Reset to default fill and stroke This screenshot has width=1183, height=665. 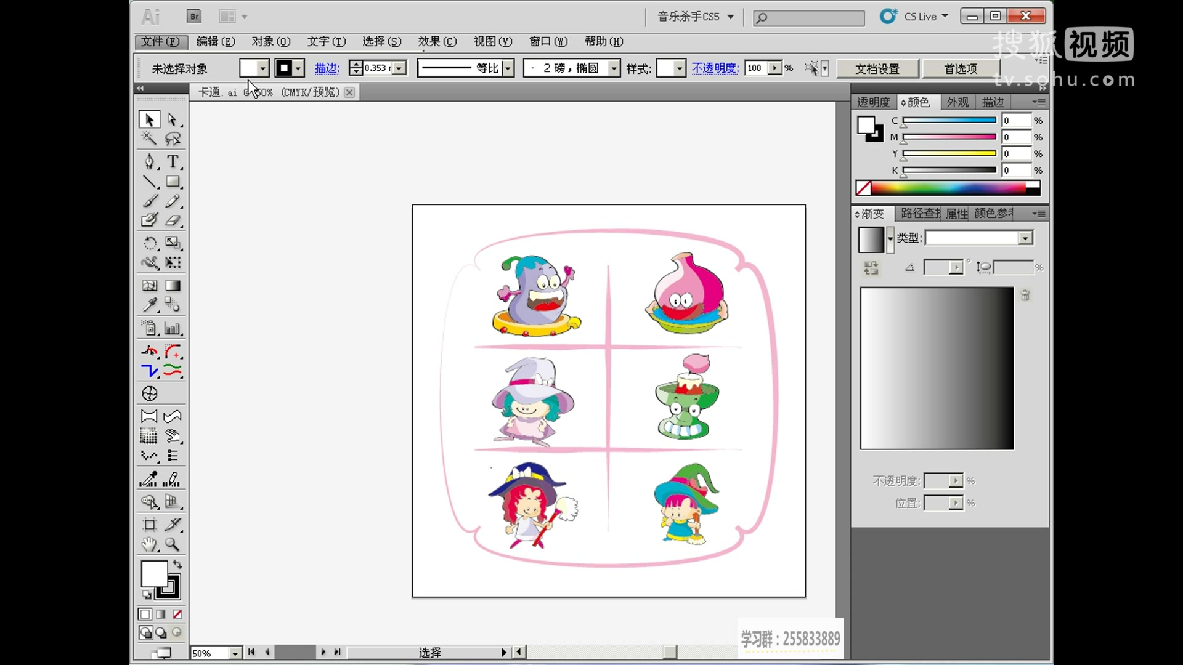tap(147, 595)
